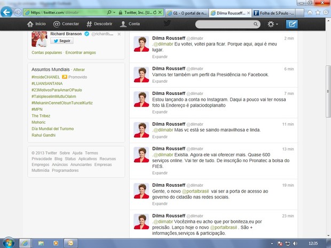Image resolution: width=331 pixels, height=248 pixels.
Task: Click the Início home icon
Action: (x=36, y=24)
